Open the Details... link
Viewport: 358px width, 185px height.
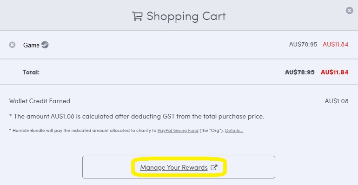point(234,131)
